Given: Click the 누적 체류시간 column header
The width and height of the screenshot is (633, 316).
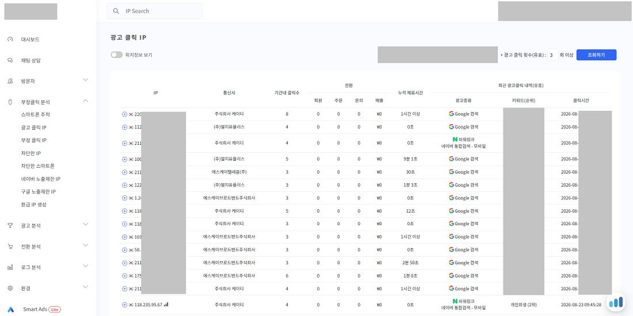Looking at the screenshot, I should pos(410,93).
